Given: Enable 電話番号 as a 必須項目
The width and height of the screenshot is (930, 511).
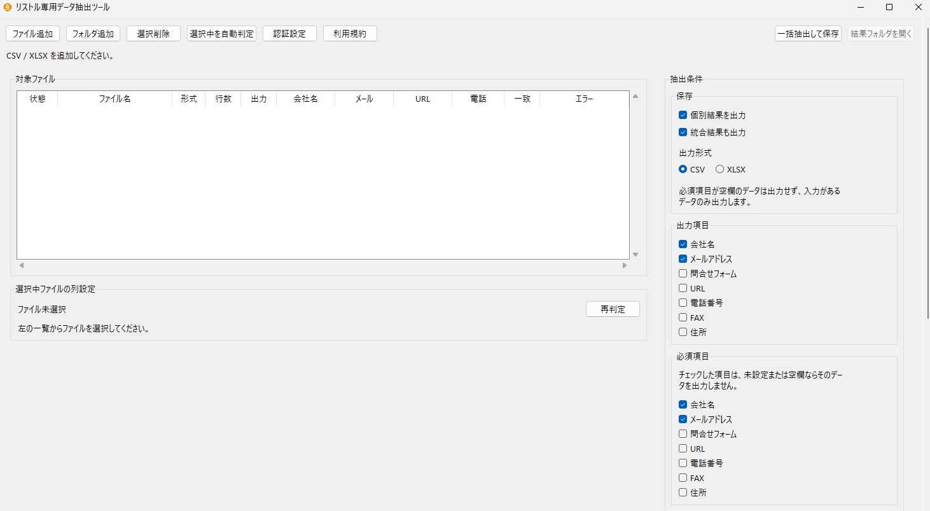Looking at the screenshot, I should point(683,463).
